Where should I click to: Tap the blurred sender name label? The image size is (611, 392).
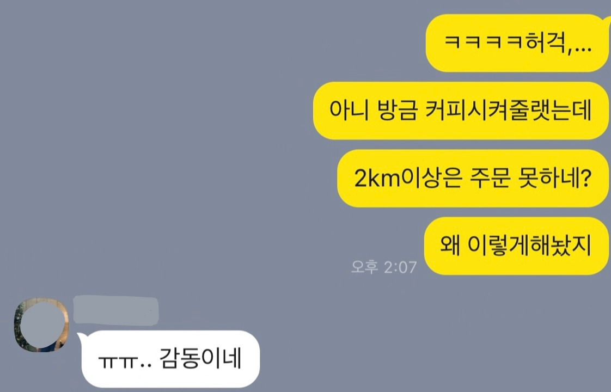click(x=116, y=310)
